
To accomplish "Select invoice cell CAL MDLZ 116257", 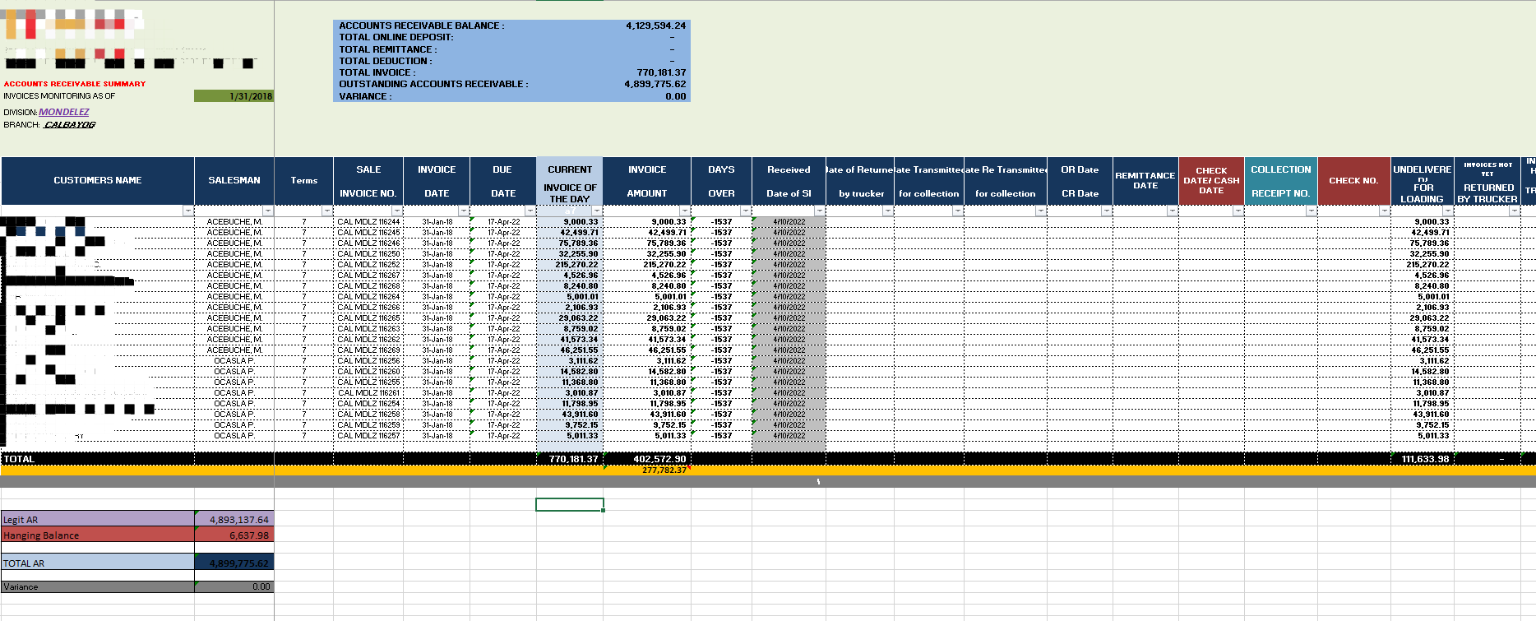I will point(368,436).
